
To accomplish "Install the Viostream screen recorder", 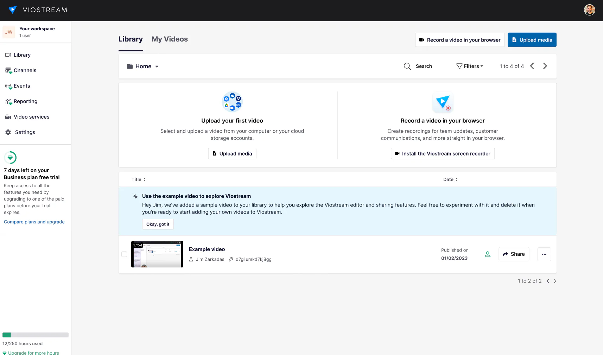I will (x=443, y=153).
